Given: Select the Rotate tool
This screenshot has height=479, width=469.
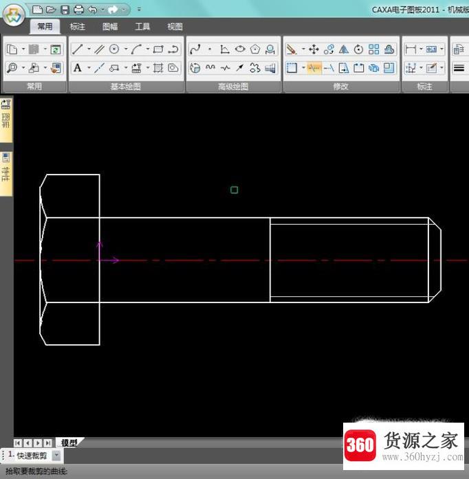Looking at the screenshot, I should point(359,49).
